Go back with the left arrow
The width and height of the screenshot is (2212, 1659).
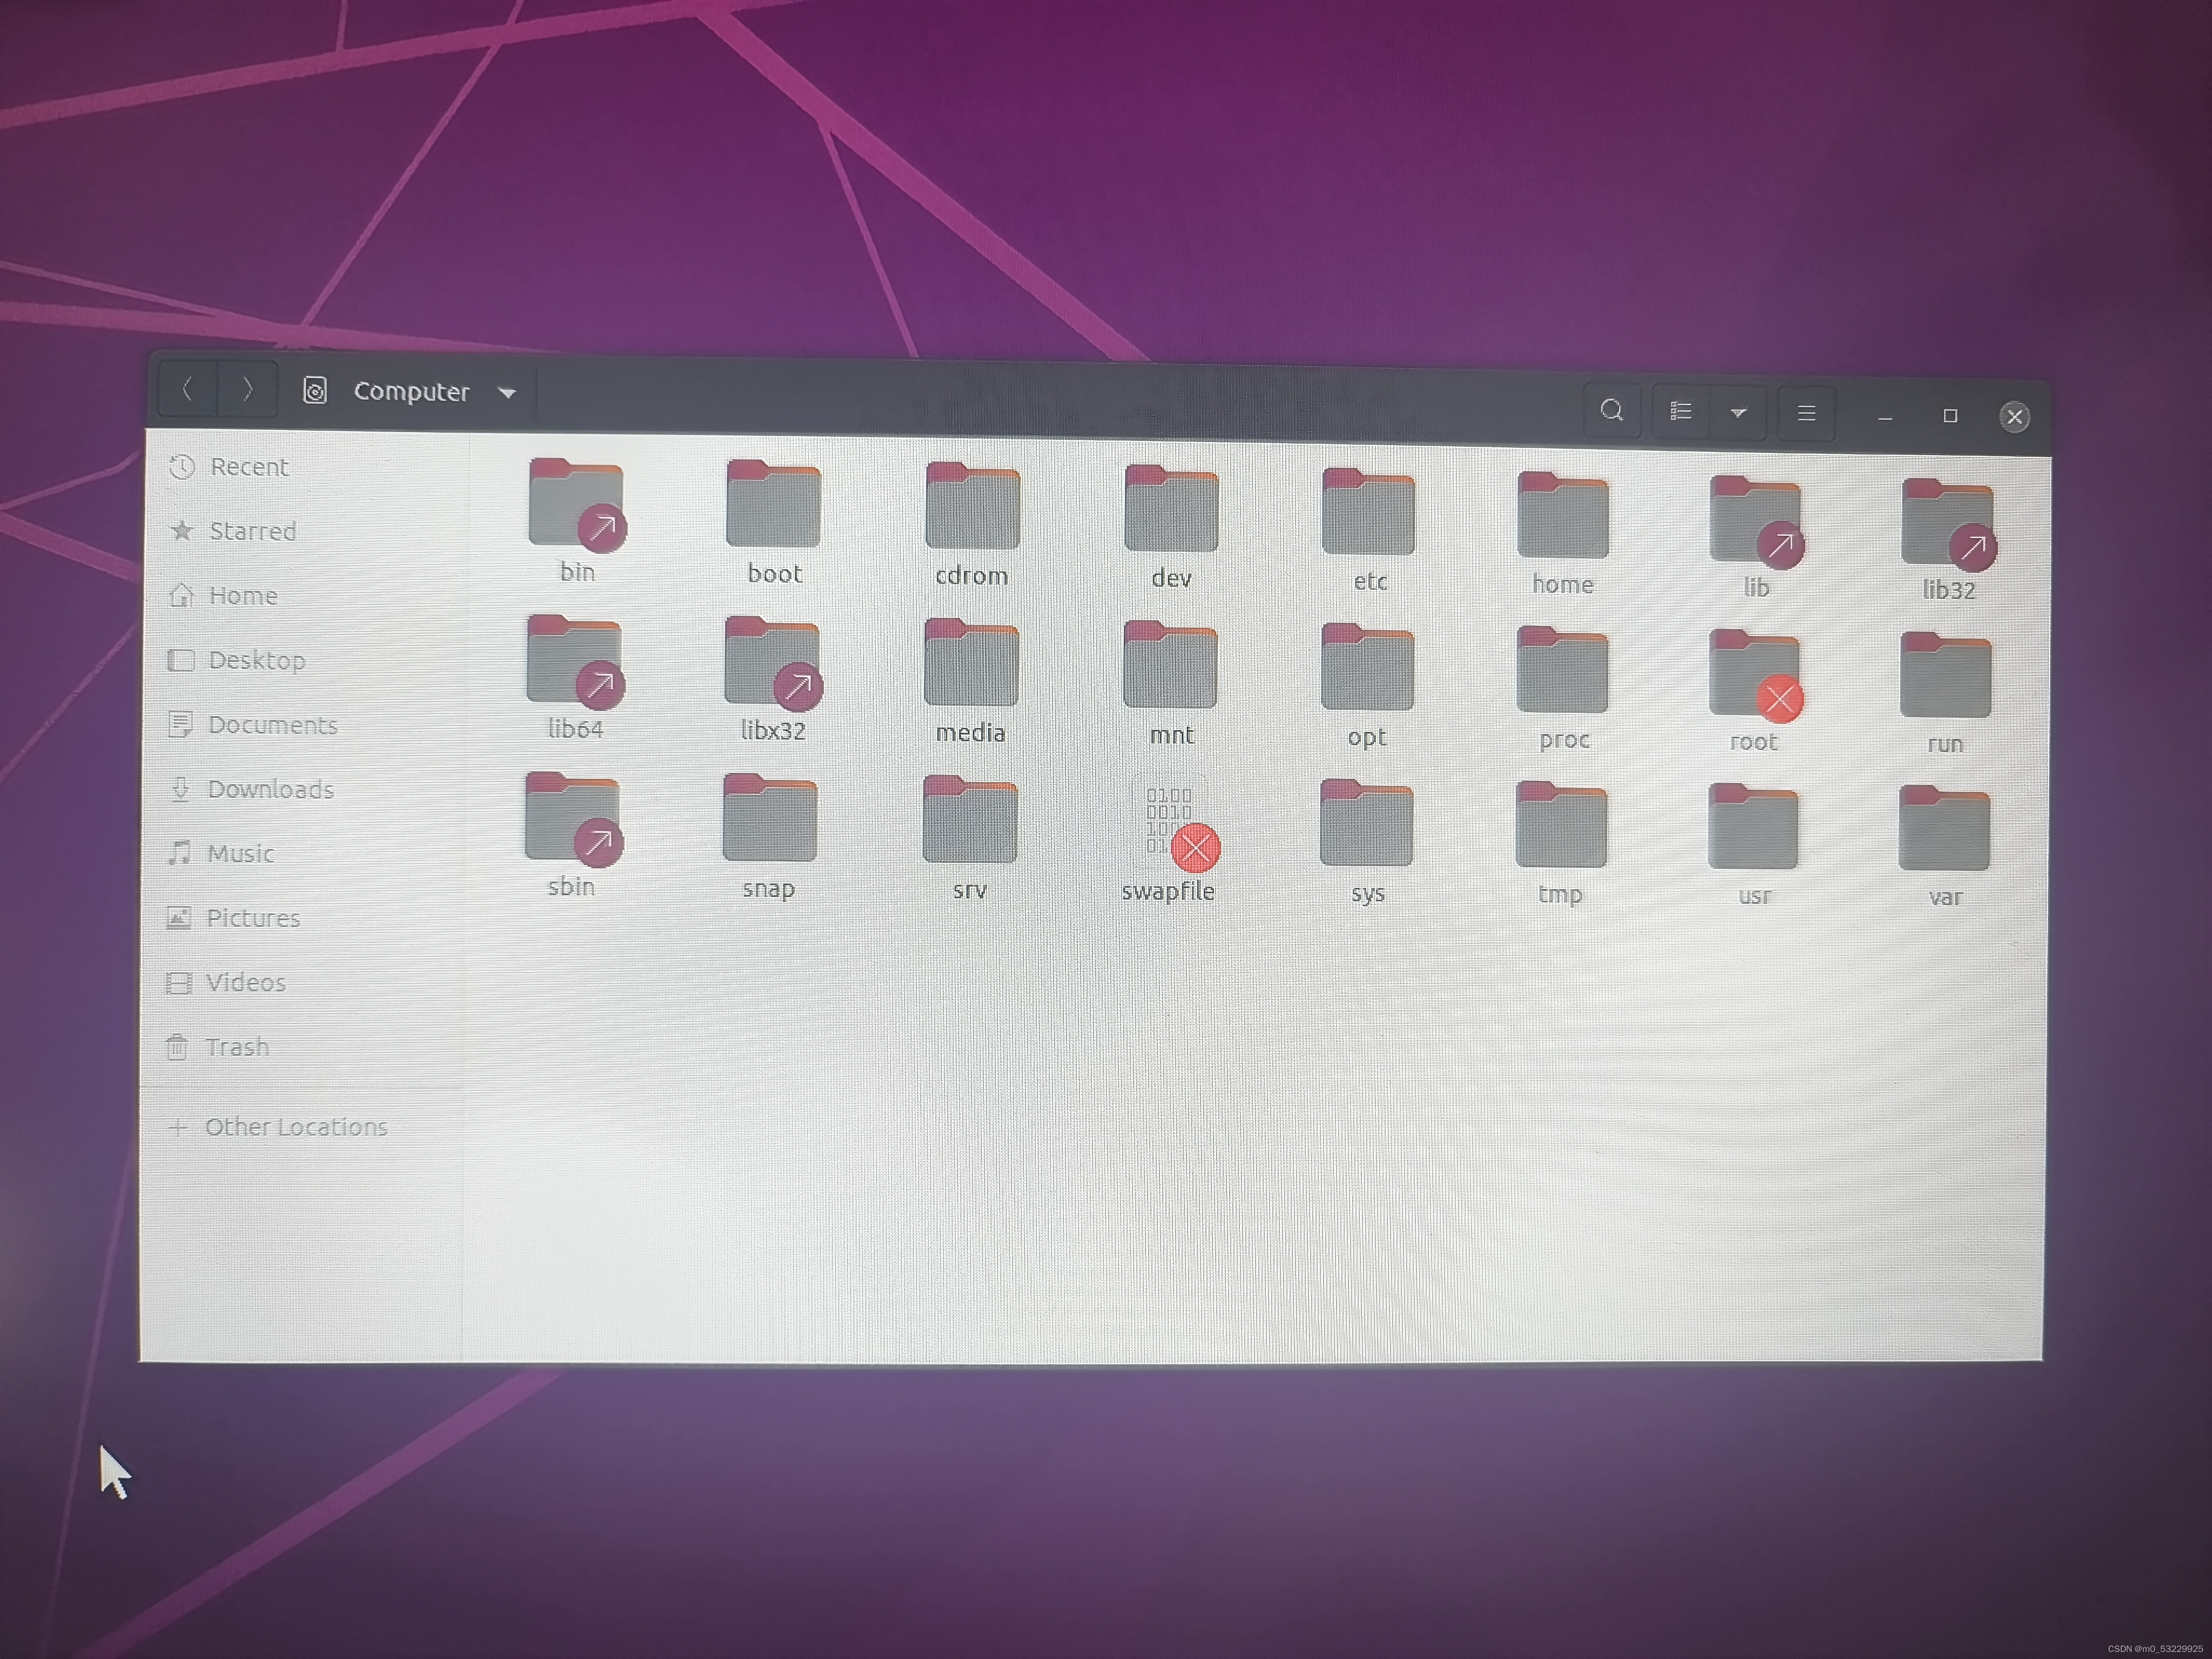tap(187, 388)
